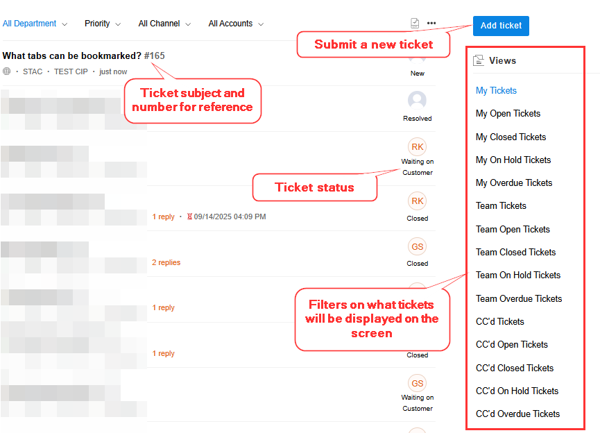Expand the All Channel dropdown
600x433 pixels.
164,24
